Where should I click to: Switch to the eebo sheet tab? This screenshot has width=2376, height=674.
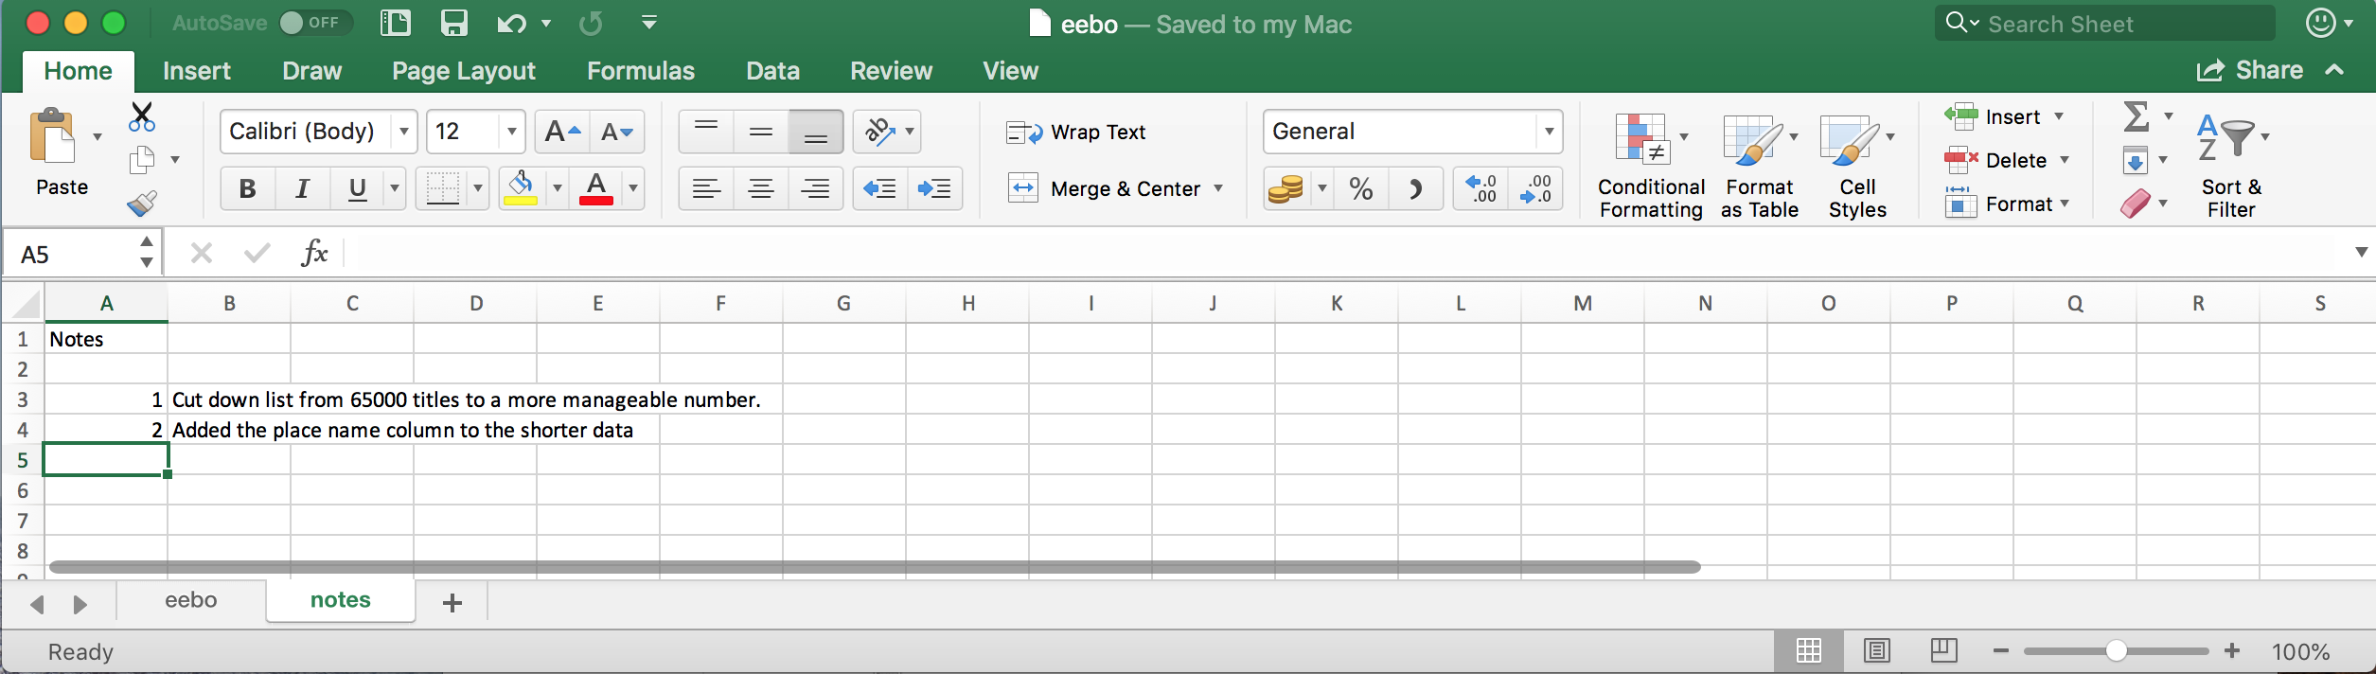tap(190, 600)
